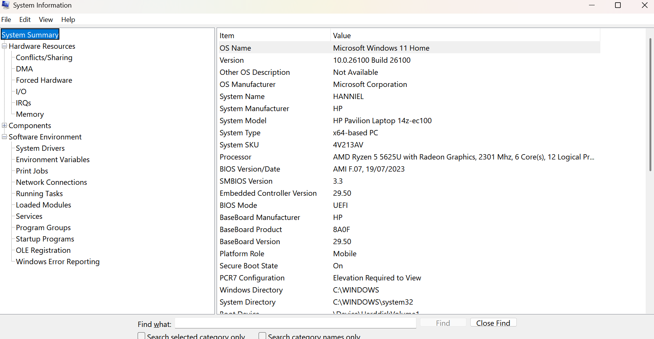654x339 pixels.
Task: Open the Help menu
Action: pyautogui.click(x=68, y=20)
